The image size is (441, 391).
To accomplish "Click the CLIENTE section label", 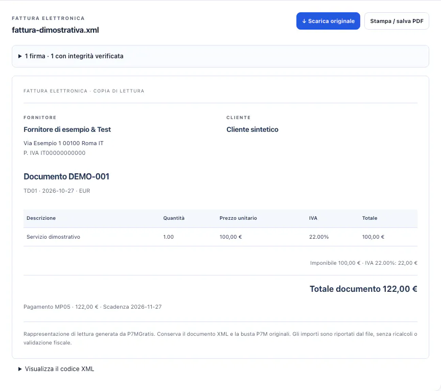I will point(239,118).
